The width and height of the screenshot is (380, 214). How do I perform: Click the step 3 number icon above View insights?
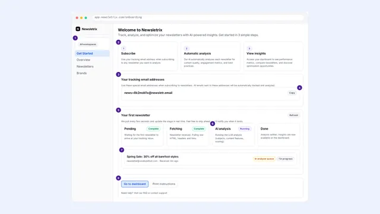[x=249, y=49]
